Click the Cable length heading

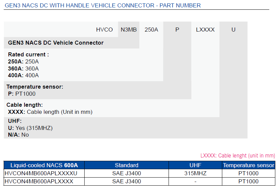click(x=25, y=105)
